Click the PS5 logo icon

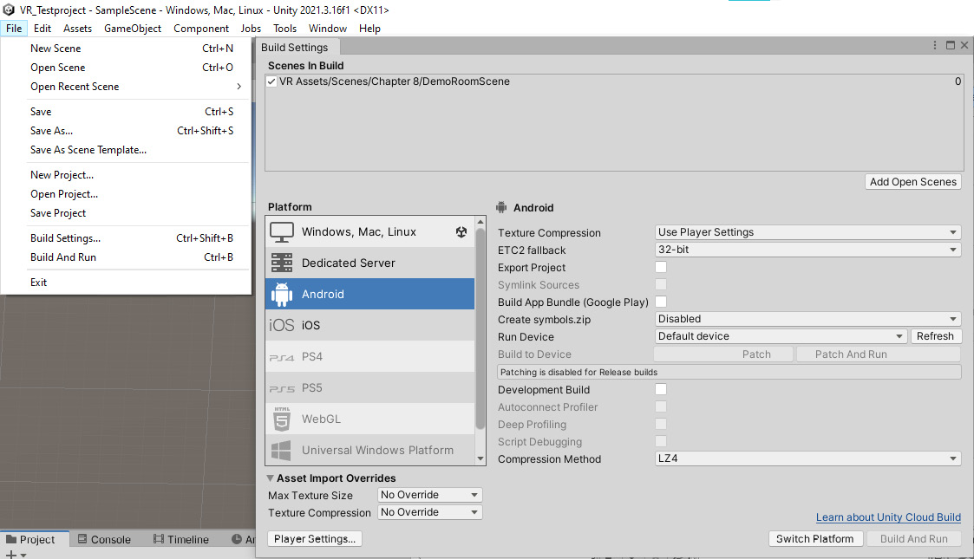click(x=281, y=389)
